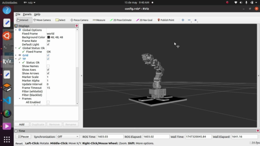Collapse the Frames tree node
The image size is (260, 146).
click(x=19, y=99)
